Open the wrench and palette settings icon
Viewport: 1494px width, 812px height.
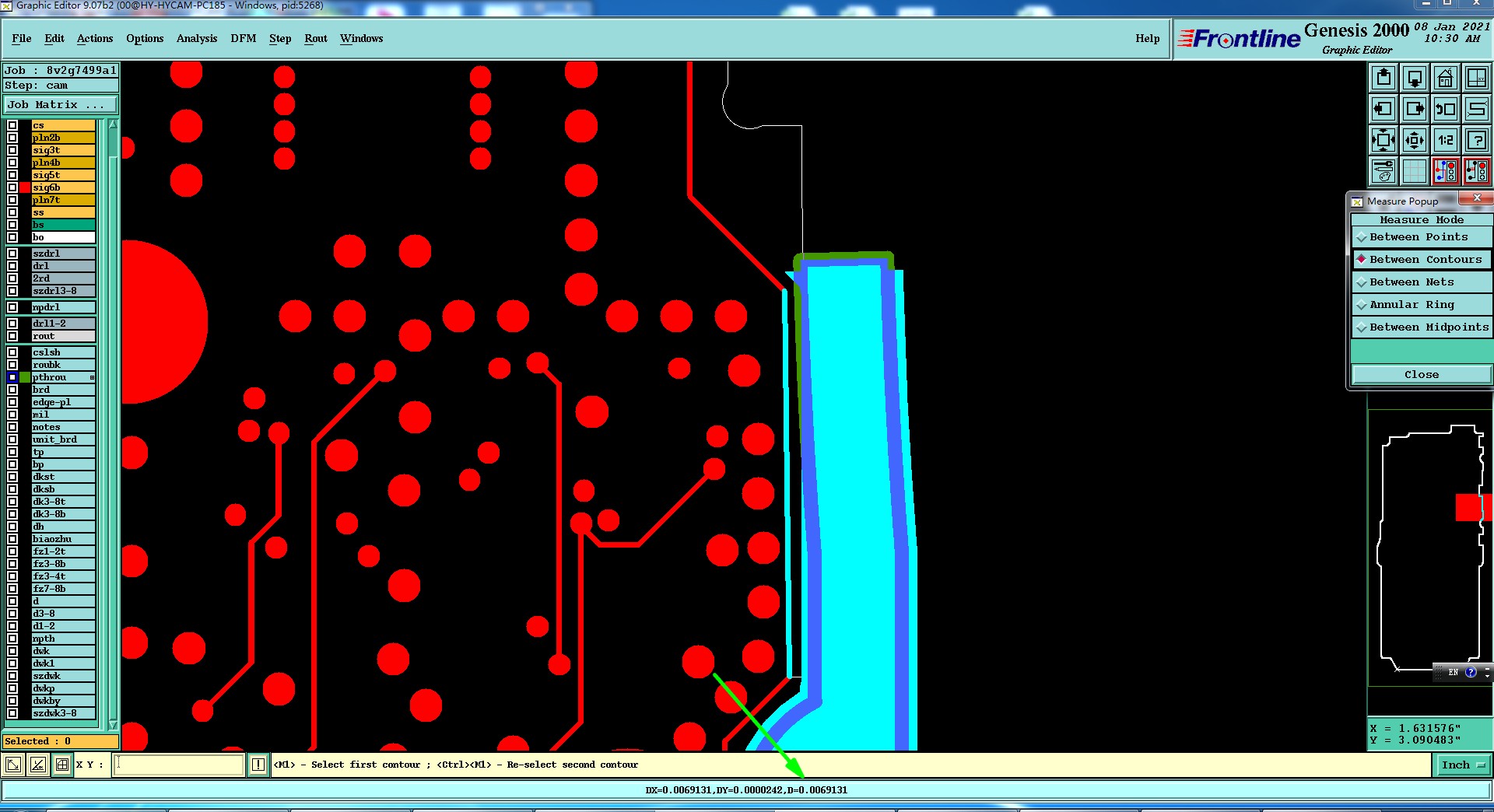(1384, 171)
